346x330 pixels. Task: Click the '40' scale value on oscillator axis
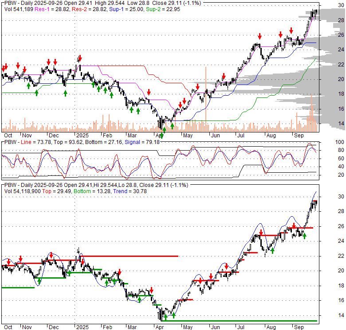341,167
